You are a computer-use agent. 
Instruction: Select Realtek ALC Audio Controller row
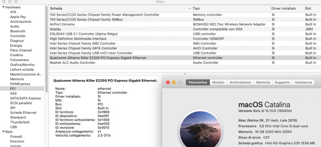[185, 63]
